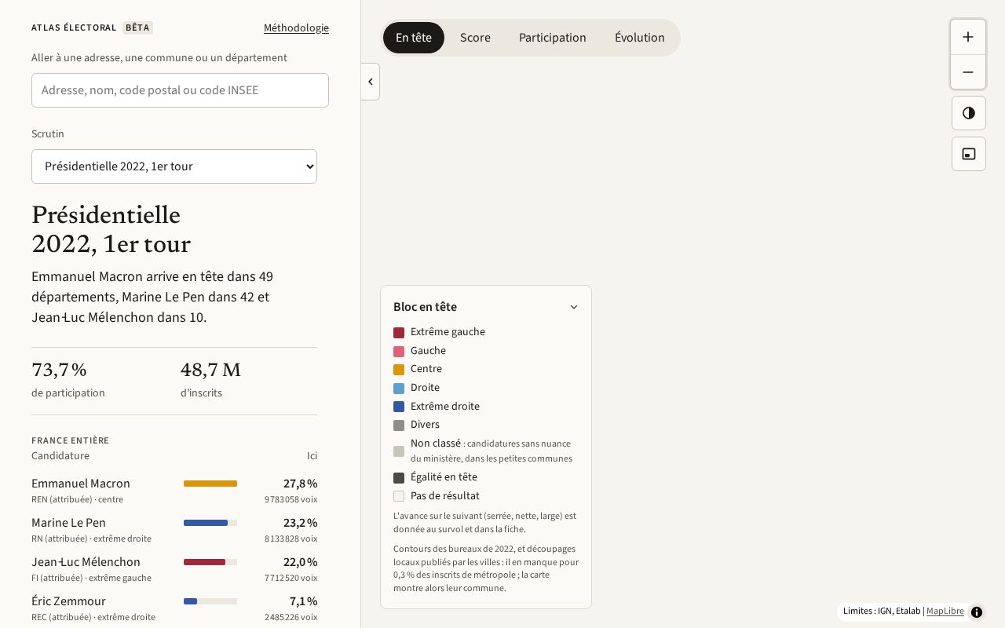Click the 27,8 % Macron score
This screenshot has width=1005, height=628.
[300, 484]
